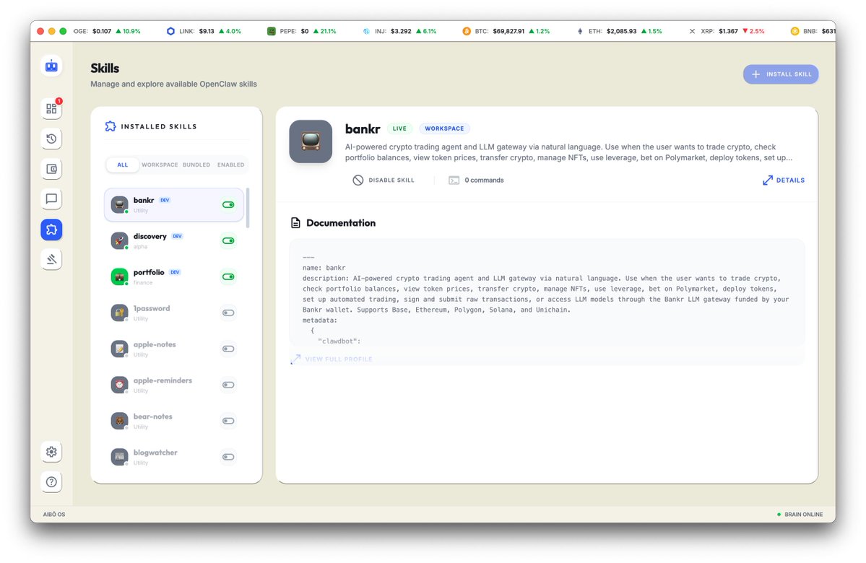This screenshot has width=866, height=563.
Task: Toggle the discovery skill switch
Action: click(228, 240)
